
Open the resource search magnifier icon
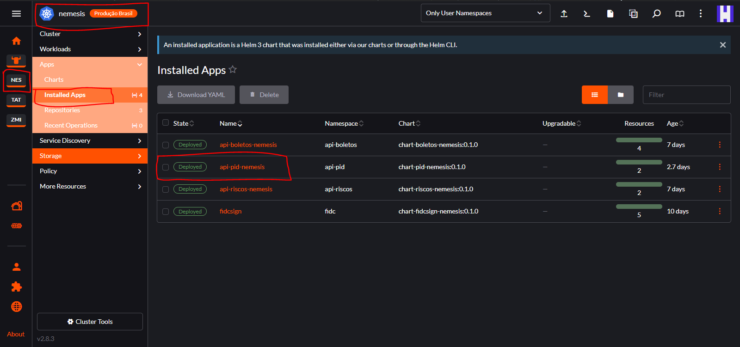(656, 13)
